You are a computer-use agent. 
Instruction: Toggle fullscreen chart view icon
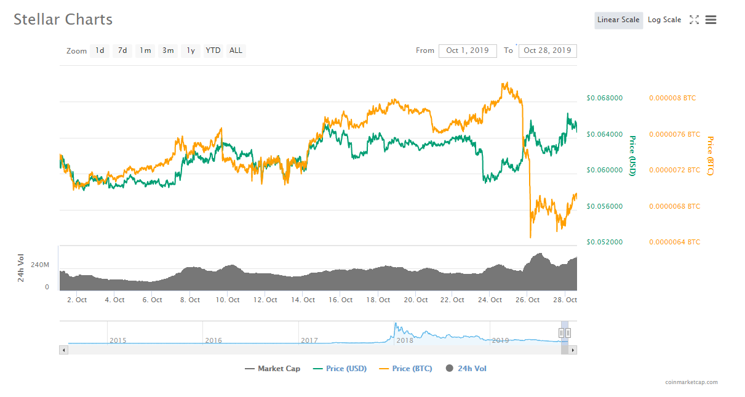[694, 20]
